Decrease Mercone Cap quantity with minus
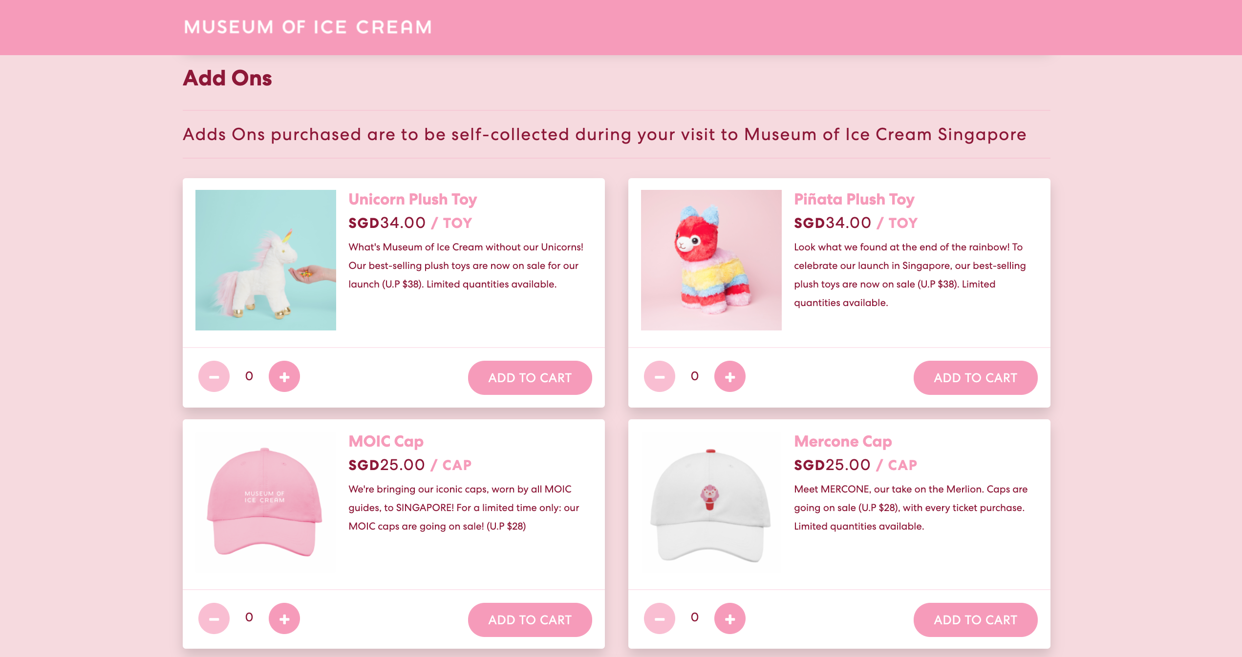This screenshot has width=1242, height=657. pos(660,618)
